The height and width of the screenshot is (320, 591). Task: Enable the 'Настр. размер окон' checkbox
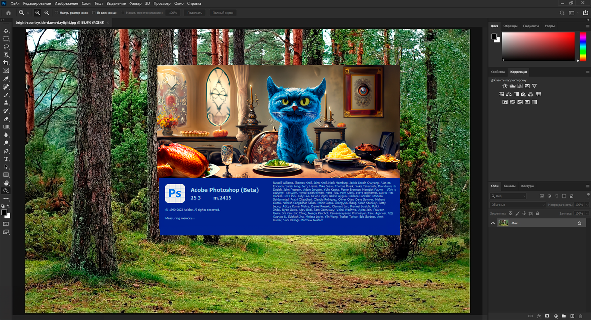click(x=56, y=13)
